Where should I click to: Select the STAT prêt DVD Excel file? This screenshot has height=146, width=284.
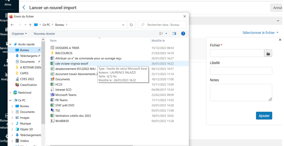coord(65,105)
